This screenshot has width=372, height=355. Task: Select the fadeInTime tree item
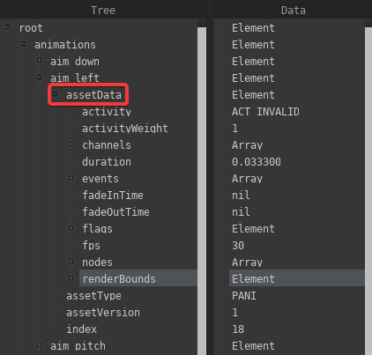pyautogui.click(x=113, y=196)
